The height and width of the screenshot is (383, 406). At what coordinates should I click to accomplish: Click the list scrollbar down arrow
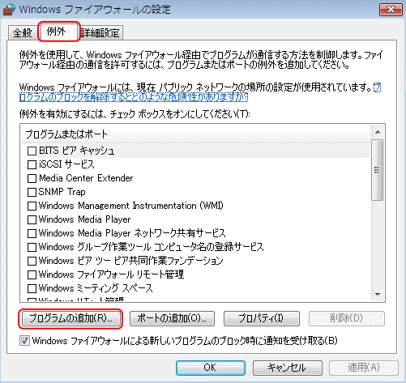(378, 295)
